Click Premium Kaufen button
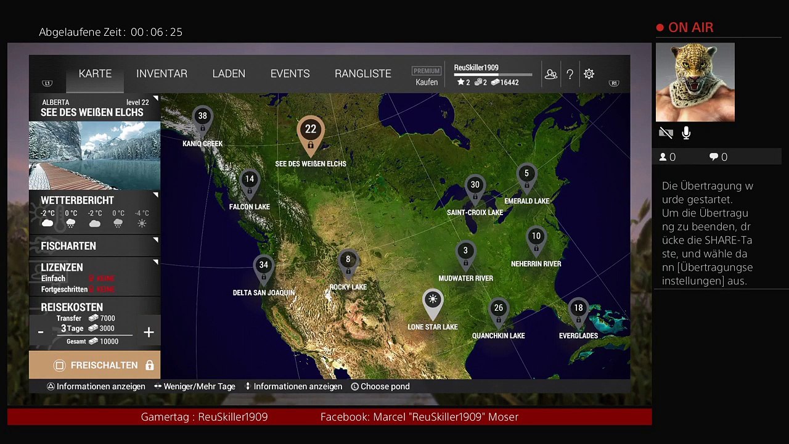Image resolution: width=789 pixels, height=444 pixels. click(427, 76)
